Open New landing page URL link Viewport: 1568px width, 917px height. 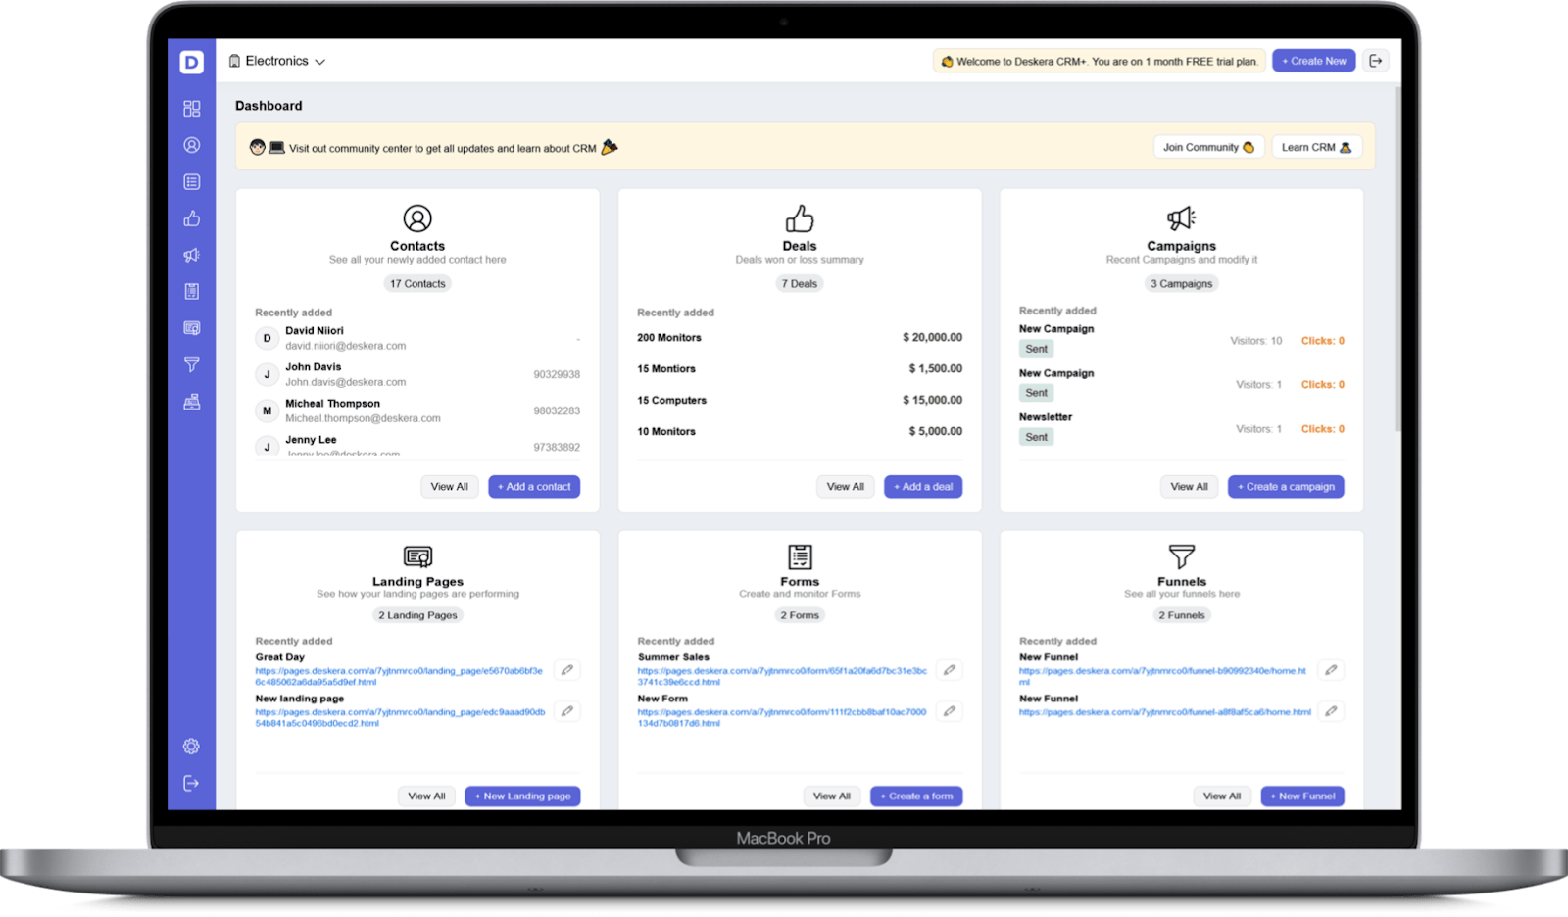point(400,718)
